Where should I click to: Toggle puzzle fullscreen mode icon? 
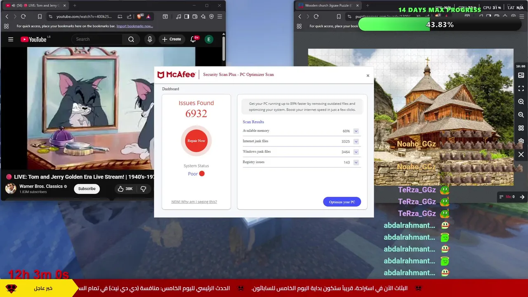(521, 89)
